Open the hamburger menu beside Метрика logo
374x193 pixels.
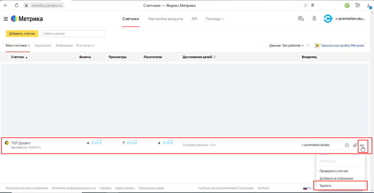[6, 19]
